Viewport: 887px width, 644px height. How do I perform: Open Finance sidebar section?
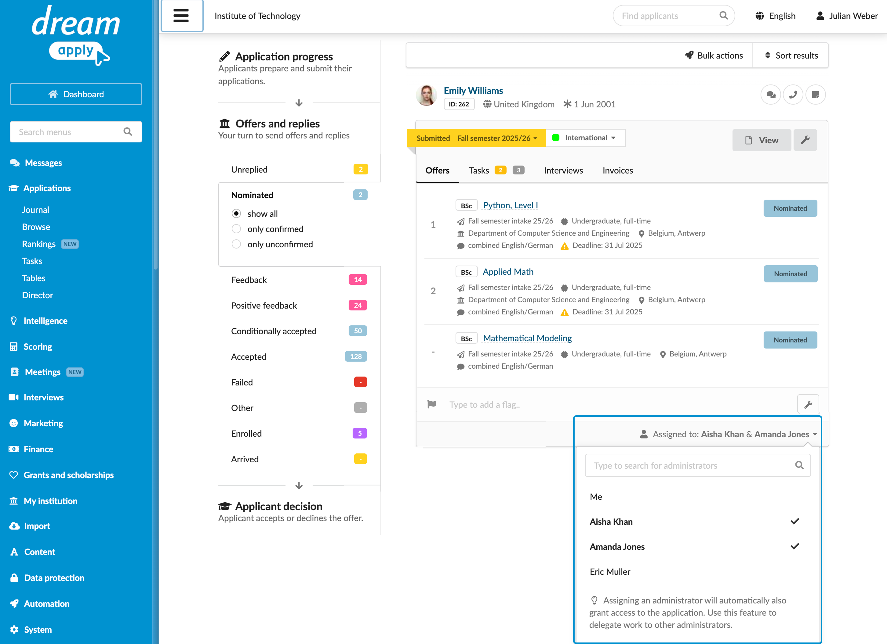[38, 449]
